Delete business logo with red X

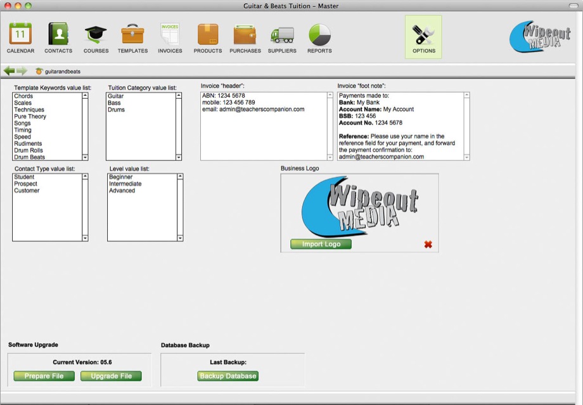pyautogui.click(x=428, y=244)
